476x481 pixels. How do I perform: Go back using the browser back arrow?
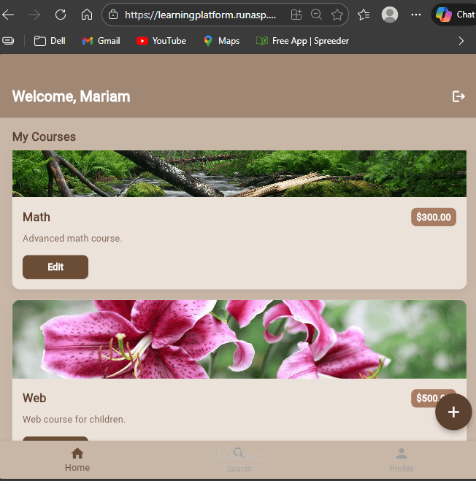coord(8,15)
